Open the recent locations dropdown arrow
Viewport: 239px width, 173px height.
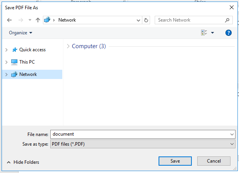click(x=29, y=20)
